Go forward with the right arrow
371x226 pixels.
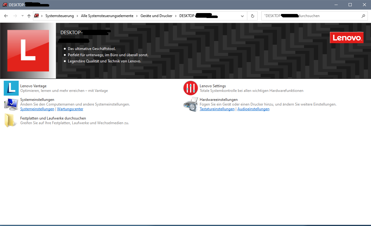(x=15, y=16)
